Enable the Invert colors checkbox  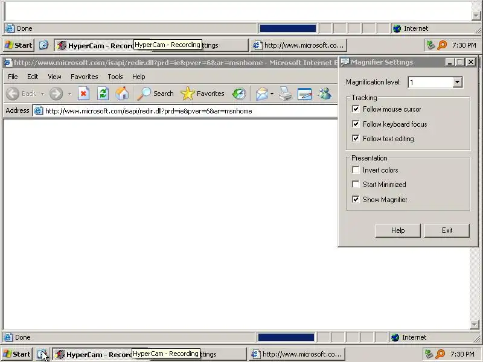pyautogui.click(x=356, y=170)
